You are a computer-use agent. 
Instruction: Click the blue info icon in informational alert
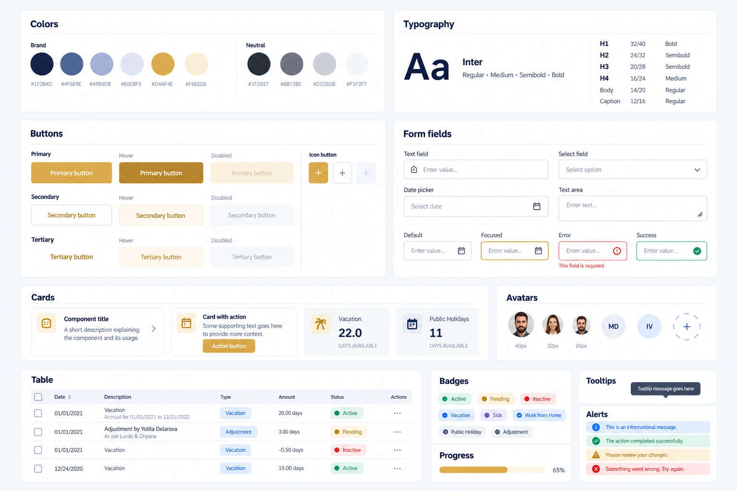596,427
